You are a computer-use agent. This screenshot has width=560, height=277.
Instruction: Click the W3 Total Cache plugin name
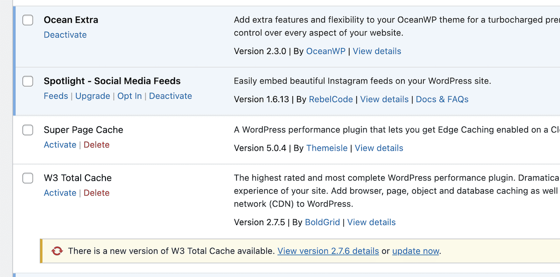tap(78, 178)
